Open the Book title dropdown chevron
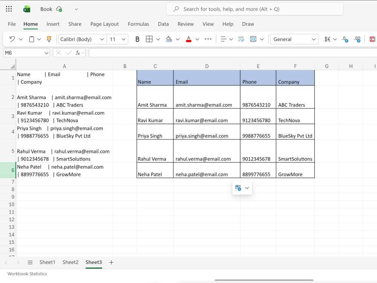 (x=76, y=9)
